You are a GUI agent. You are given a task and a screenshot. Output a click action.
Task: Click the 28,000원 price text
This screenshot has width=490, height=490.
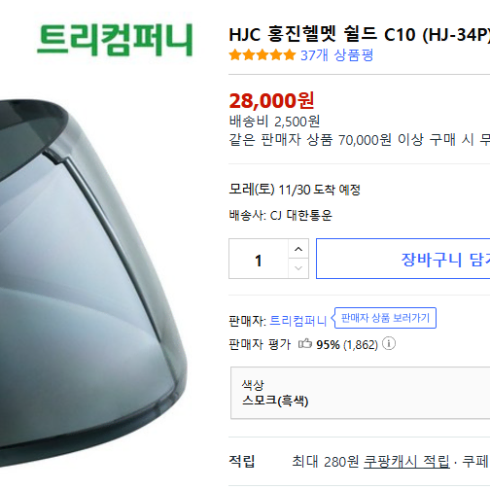pyautogui.click(x=271, y=101)
